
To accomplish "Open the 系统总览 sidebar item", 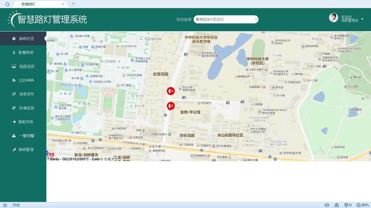I will coord(23,38).
